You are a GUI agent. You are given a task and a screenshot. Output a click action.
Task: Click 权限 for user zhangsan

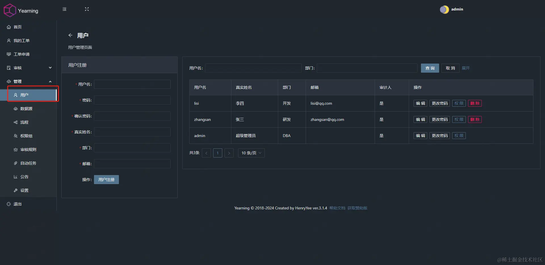(459, 119)
